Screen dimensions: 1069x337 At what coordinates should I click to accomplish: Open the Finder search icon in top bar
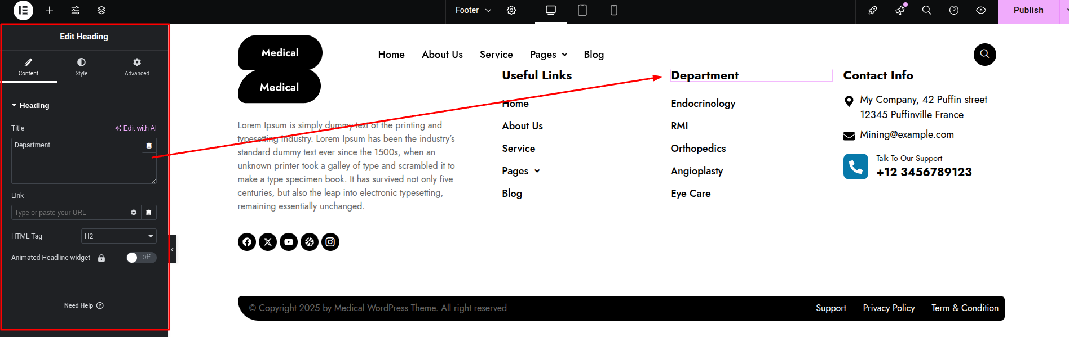926,10
